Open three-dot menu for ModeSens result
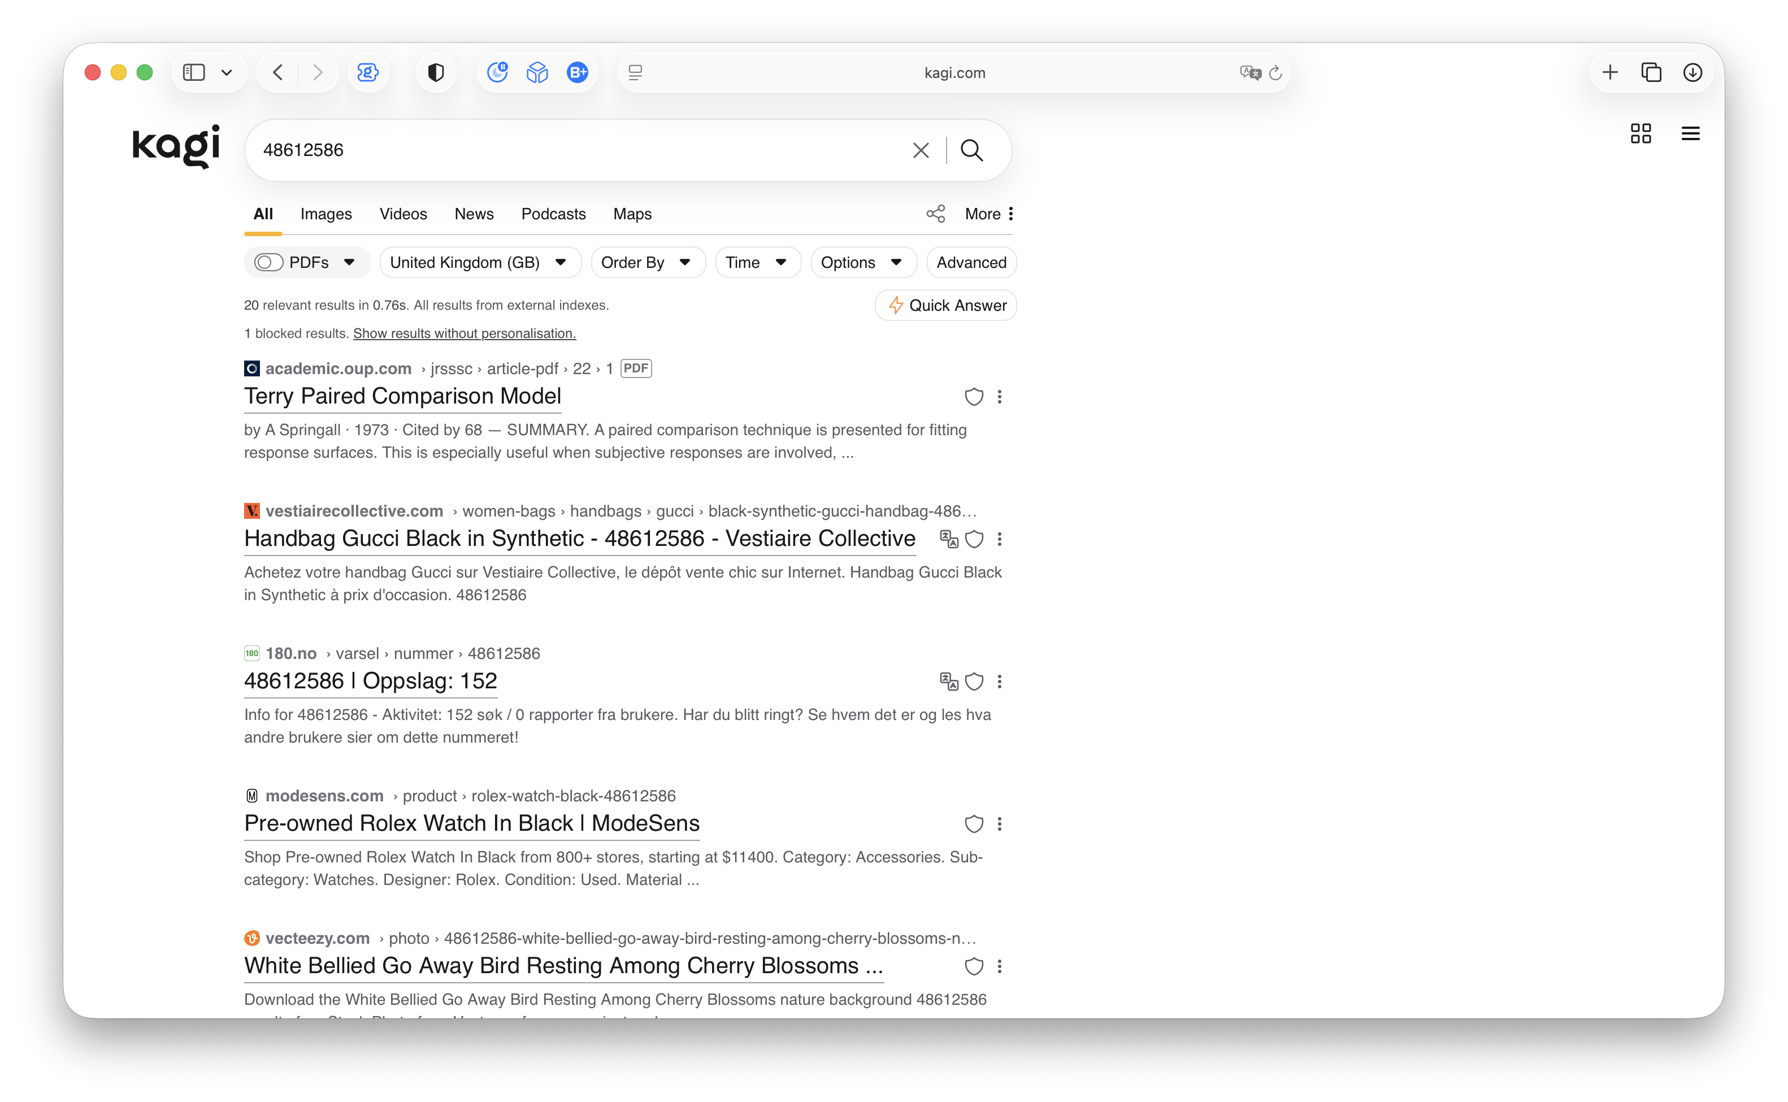The image size is (1788, 1102). pyautogui.click(x=1000, y=823)
